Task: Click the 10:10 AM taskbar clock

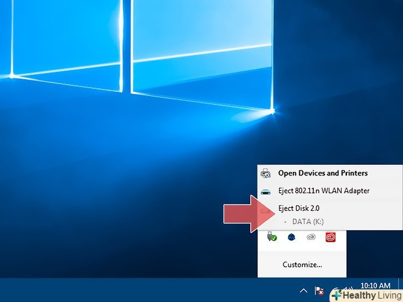Action: point(375,285)
